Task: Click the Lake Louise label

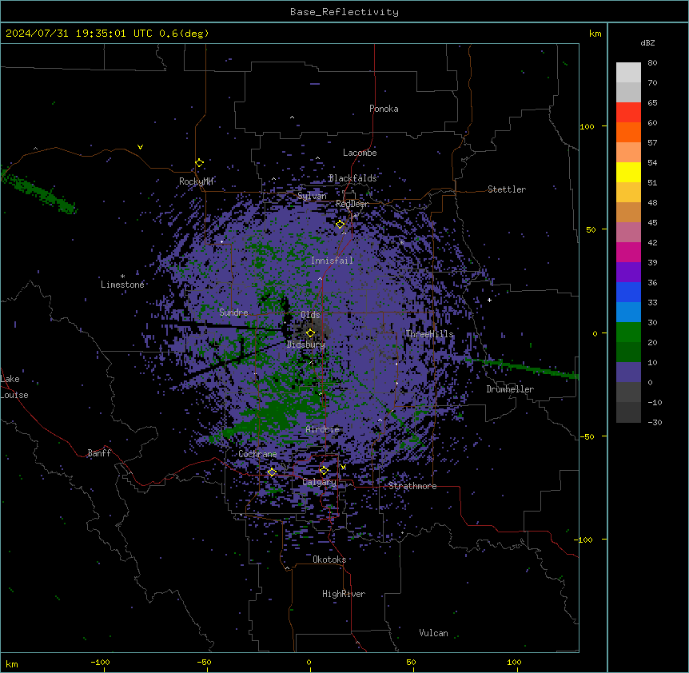Action: pos(14,387)
